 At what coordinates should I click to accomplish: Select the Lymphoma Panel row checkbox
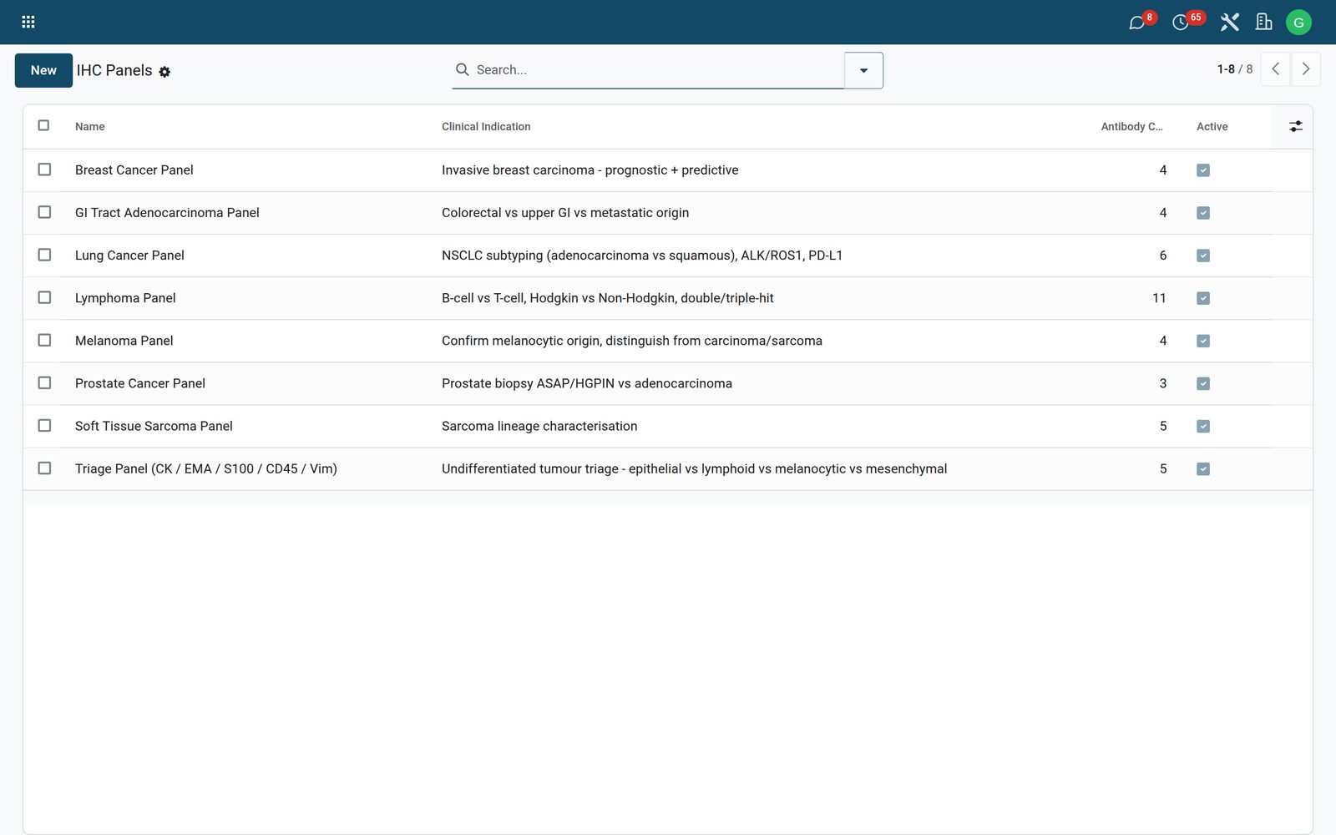44,297
